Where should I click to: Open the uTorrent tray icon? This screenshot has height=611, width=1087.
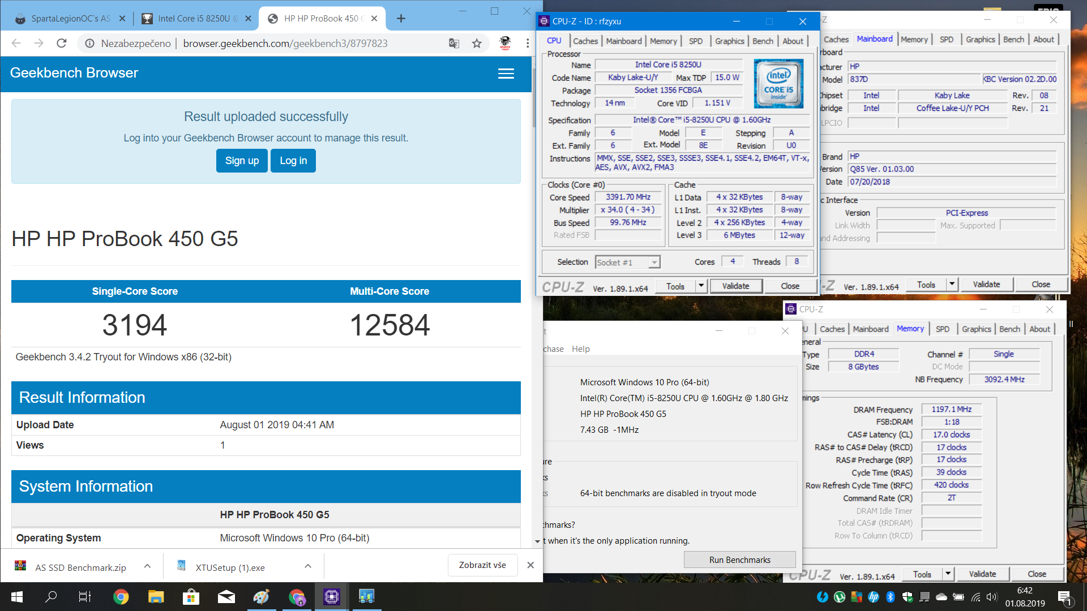(840, 596)
